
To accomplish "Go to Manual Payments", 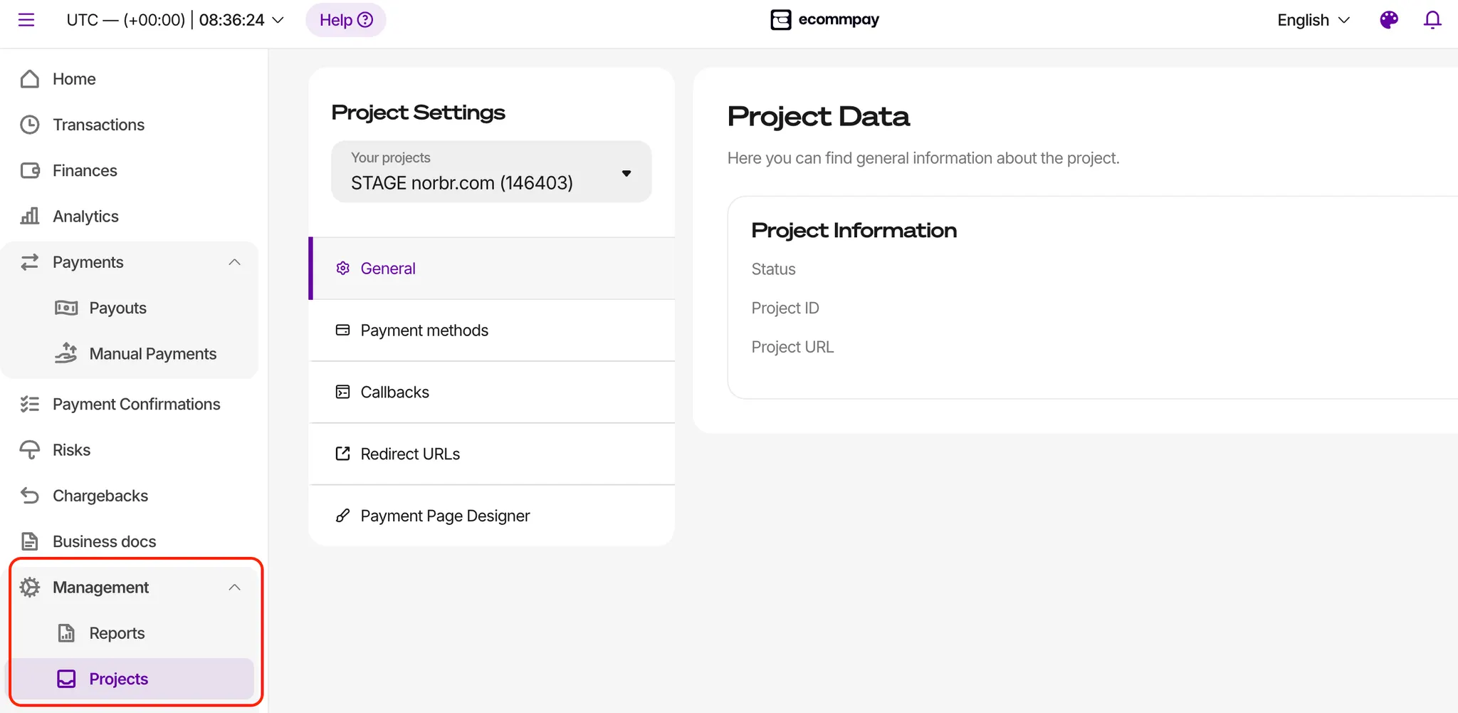I will pyautogui.click(x=152, y=354).
